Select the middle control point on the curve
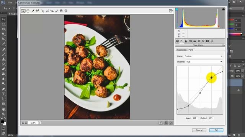The width and height of the screenshot is (245, 137). click(200, 93)
